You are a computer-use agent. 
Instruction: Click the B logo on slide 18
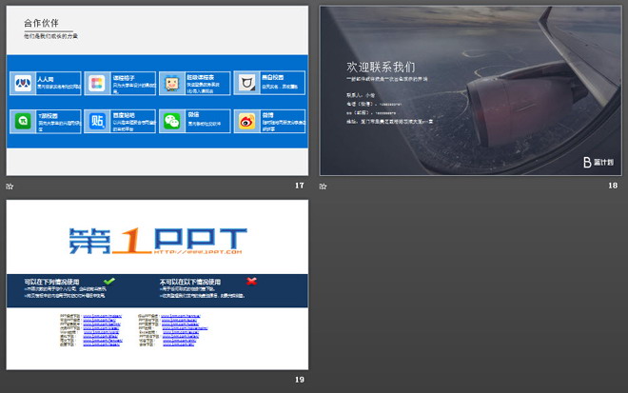click(x=587, y=163)
